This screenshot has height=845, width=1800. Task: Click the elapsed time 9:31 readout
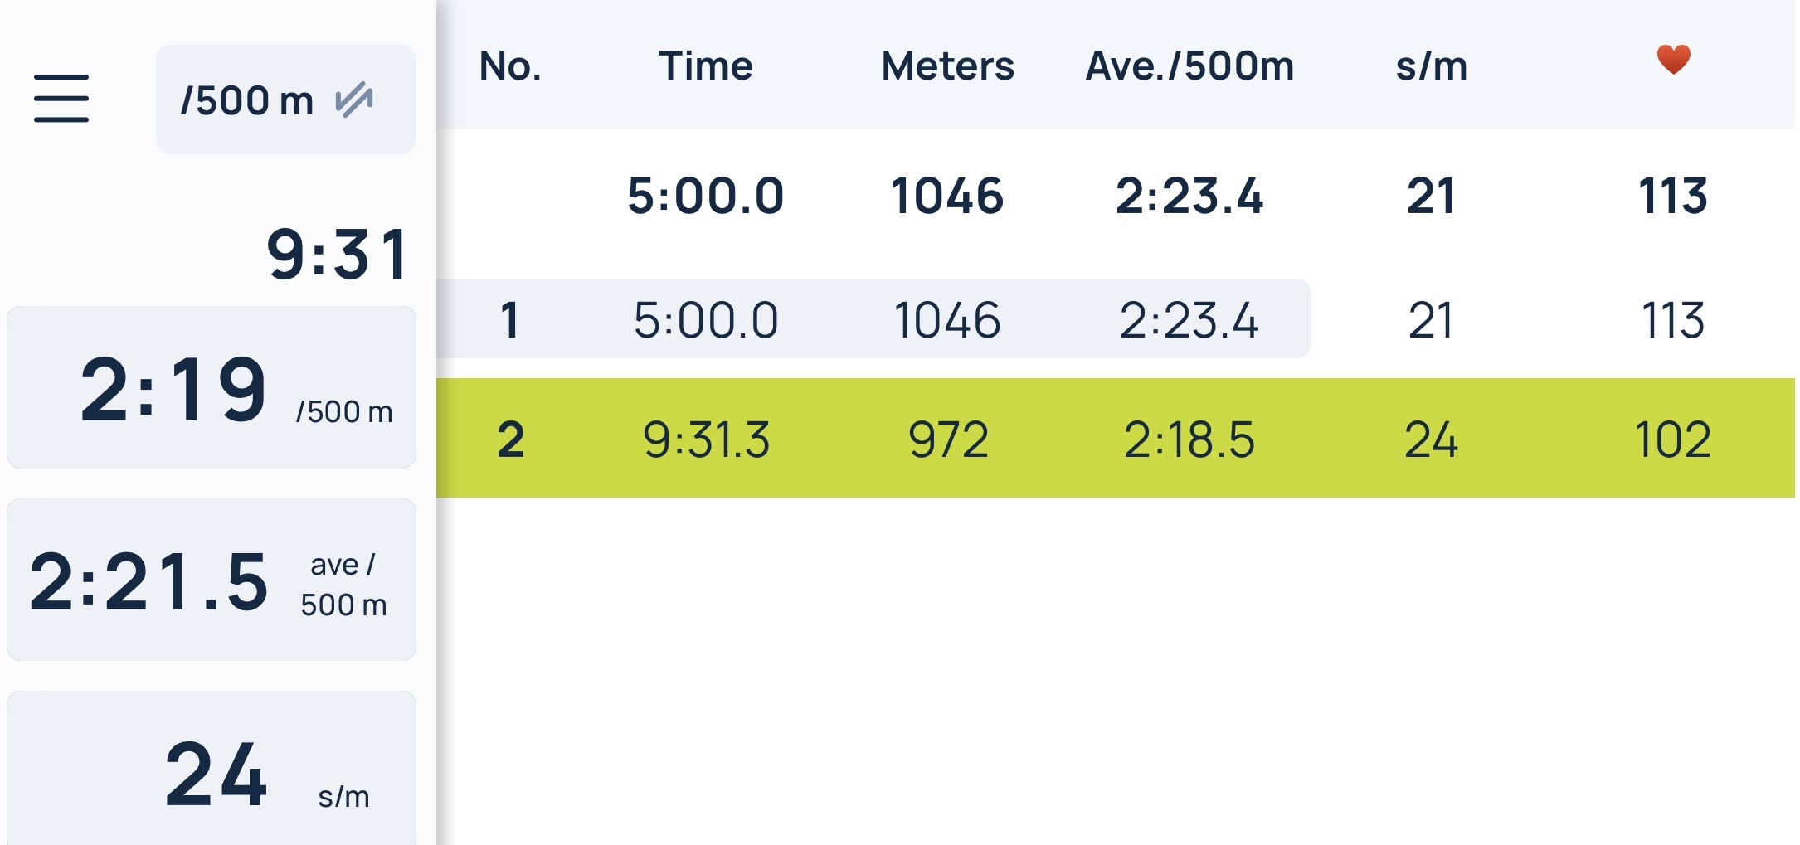[x=337, y=254]
